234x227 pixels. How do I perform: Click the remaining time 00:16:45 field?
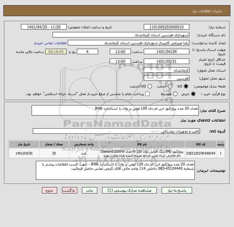click(x=56, y=51)
